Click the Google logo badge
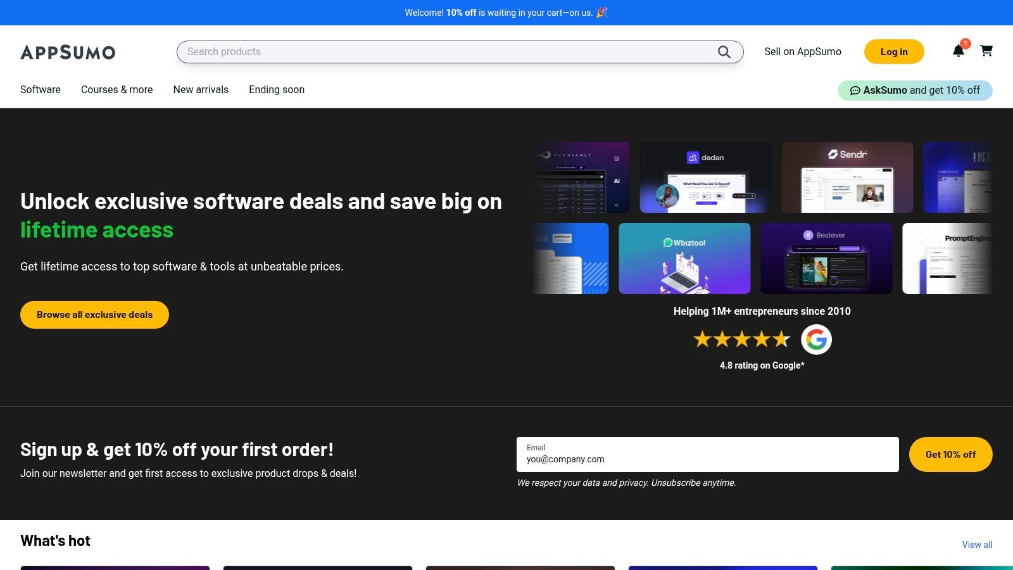This screenshot has height=570, width=1013. [x=816, y=339]
